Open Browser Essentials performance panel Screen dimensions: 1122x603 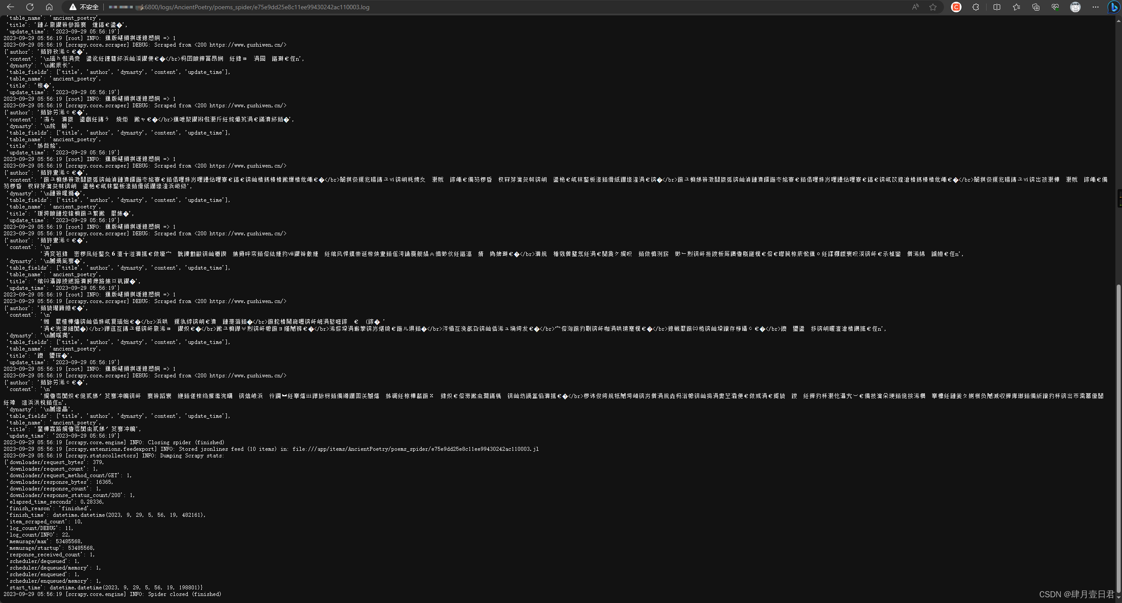tap(1056, 7)
